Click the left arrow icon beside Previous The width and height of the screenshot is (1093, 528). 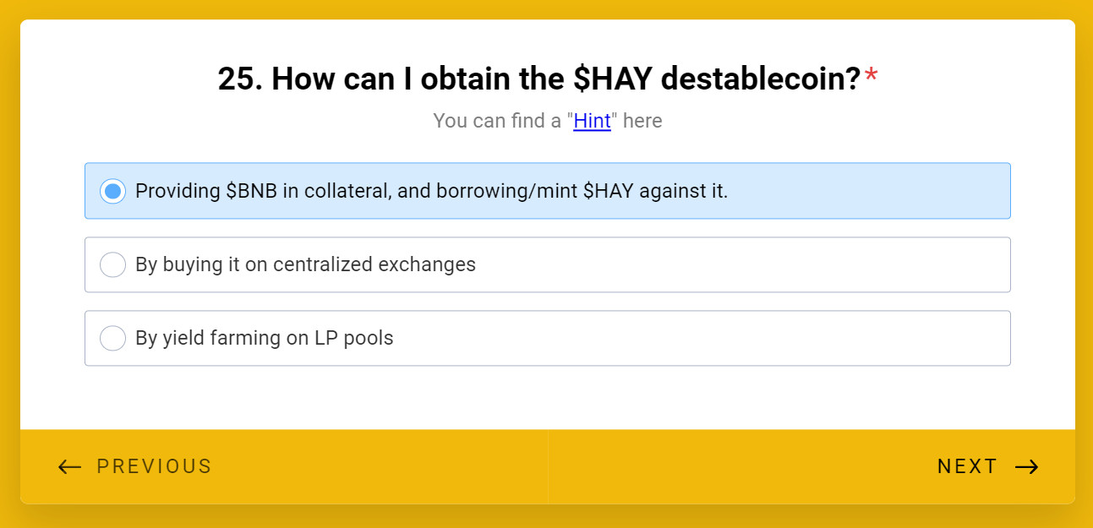69,467
